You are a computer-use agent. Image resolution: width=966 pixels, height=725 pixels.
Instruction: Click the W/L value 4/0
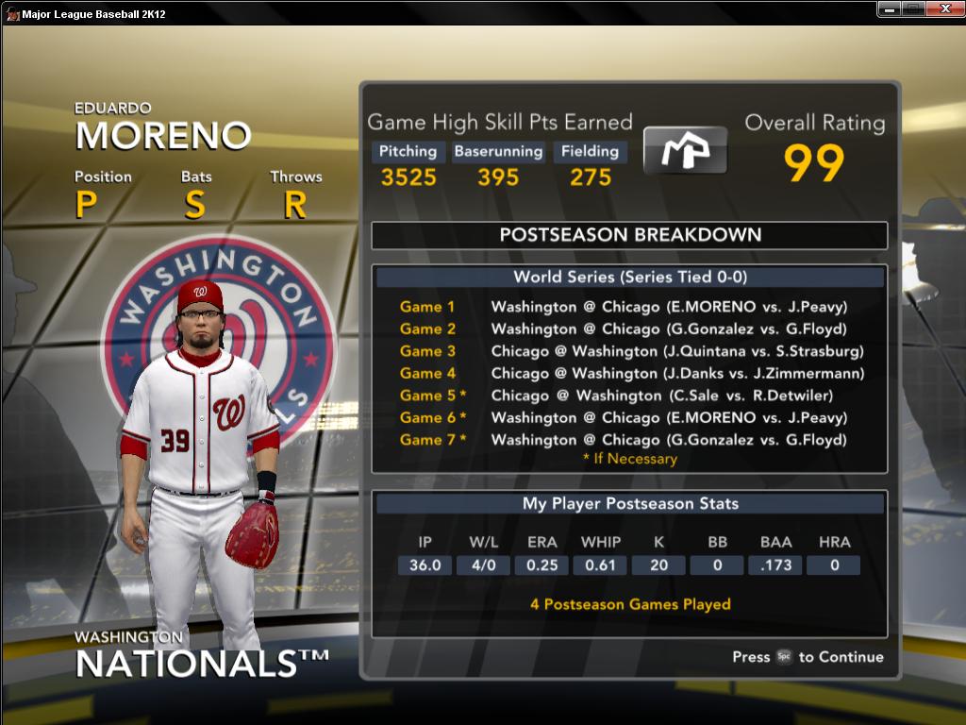(x=484, y=565)
